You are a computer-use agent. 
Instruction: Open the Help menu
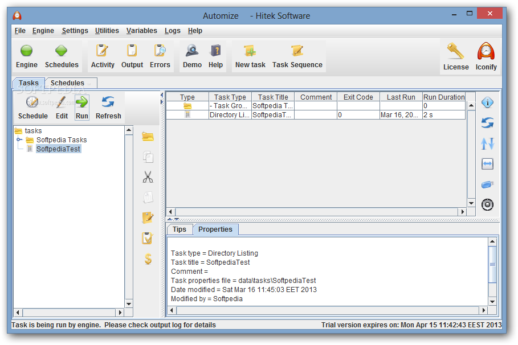point(195,31)
